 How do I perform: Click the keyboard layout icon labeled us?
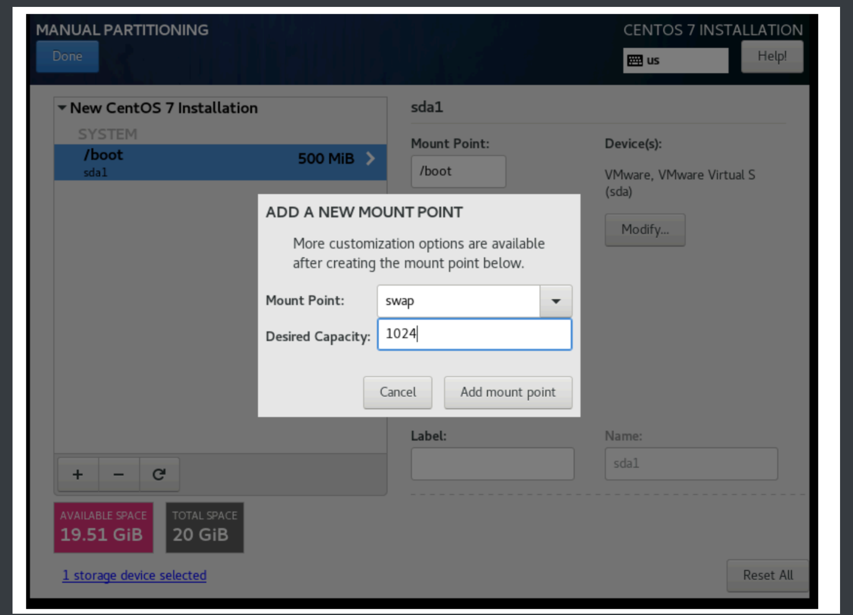point(635,60)
